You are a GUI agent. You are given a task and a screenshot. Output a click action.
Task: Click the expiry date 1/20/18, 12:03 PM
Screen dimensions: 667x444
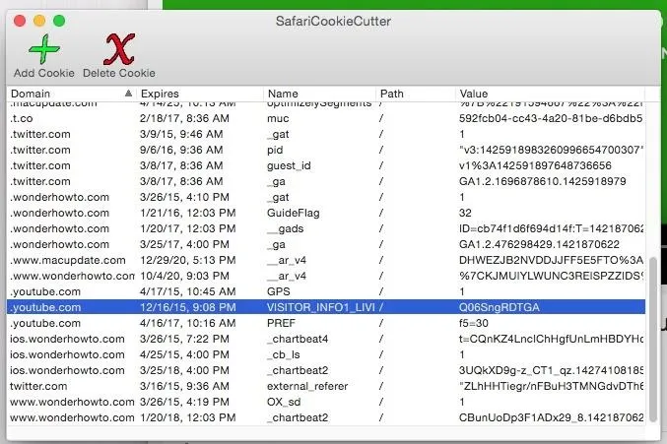(x=187, y=417)
